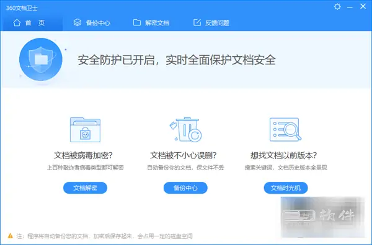This screenshot has height=245, width=372.
Task: Close the 360文档卫士 window
Action: pos(363,6)
